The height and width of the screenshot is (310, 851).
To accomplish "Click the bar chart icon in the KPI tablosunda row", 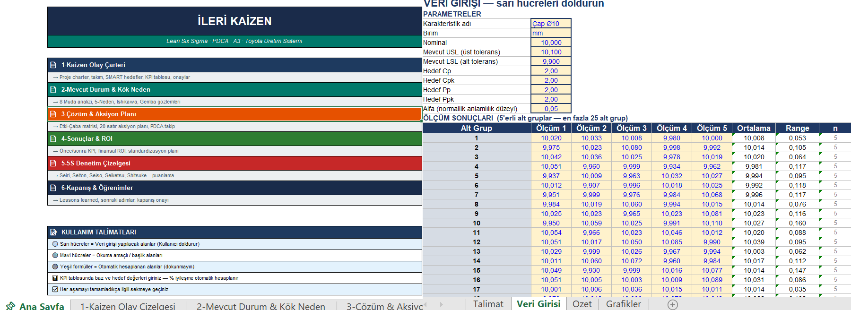I will tap(55, 278).
